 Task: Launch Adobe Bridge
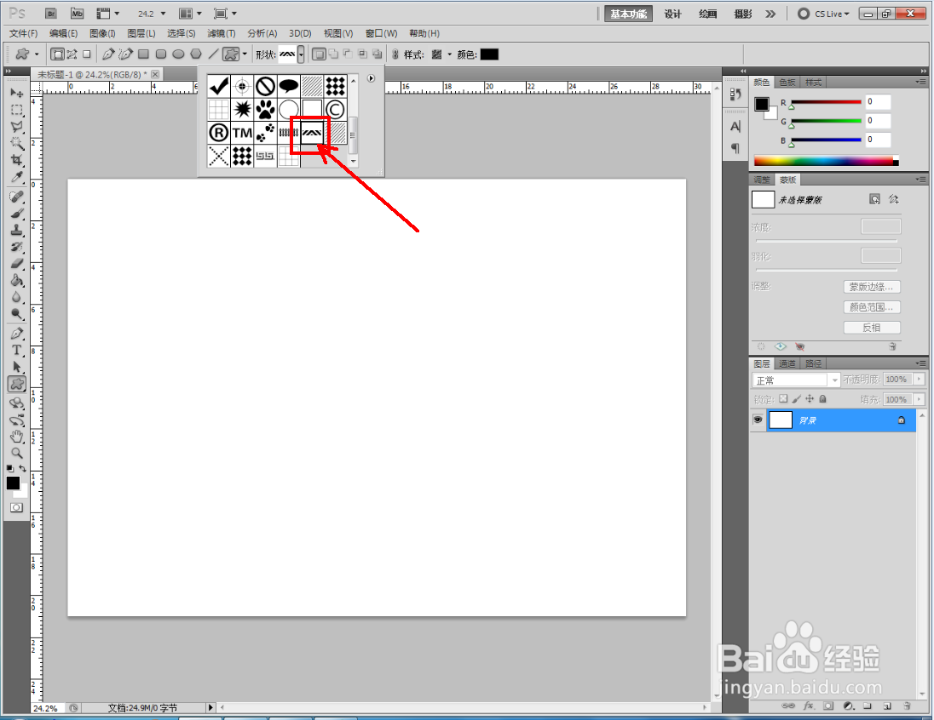click(50, 14)
